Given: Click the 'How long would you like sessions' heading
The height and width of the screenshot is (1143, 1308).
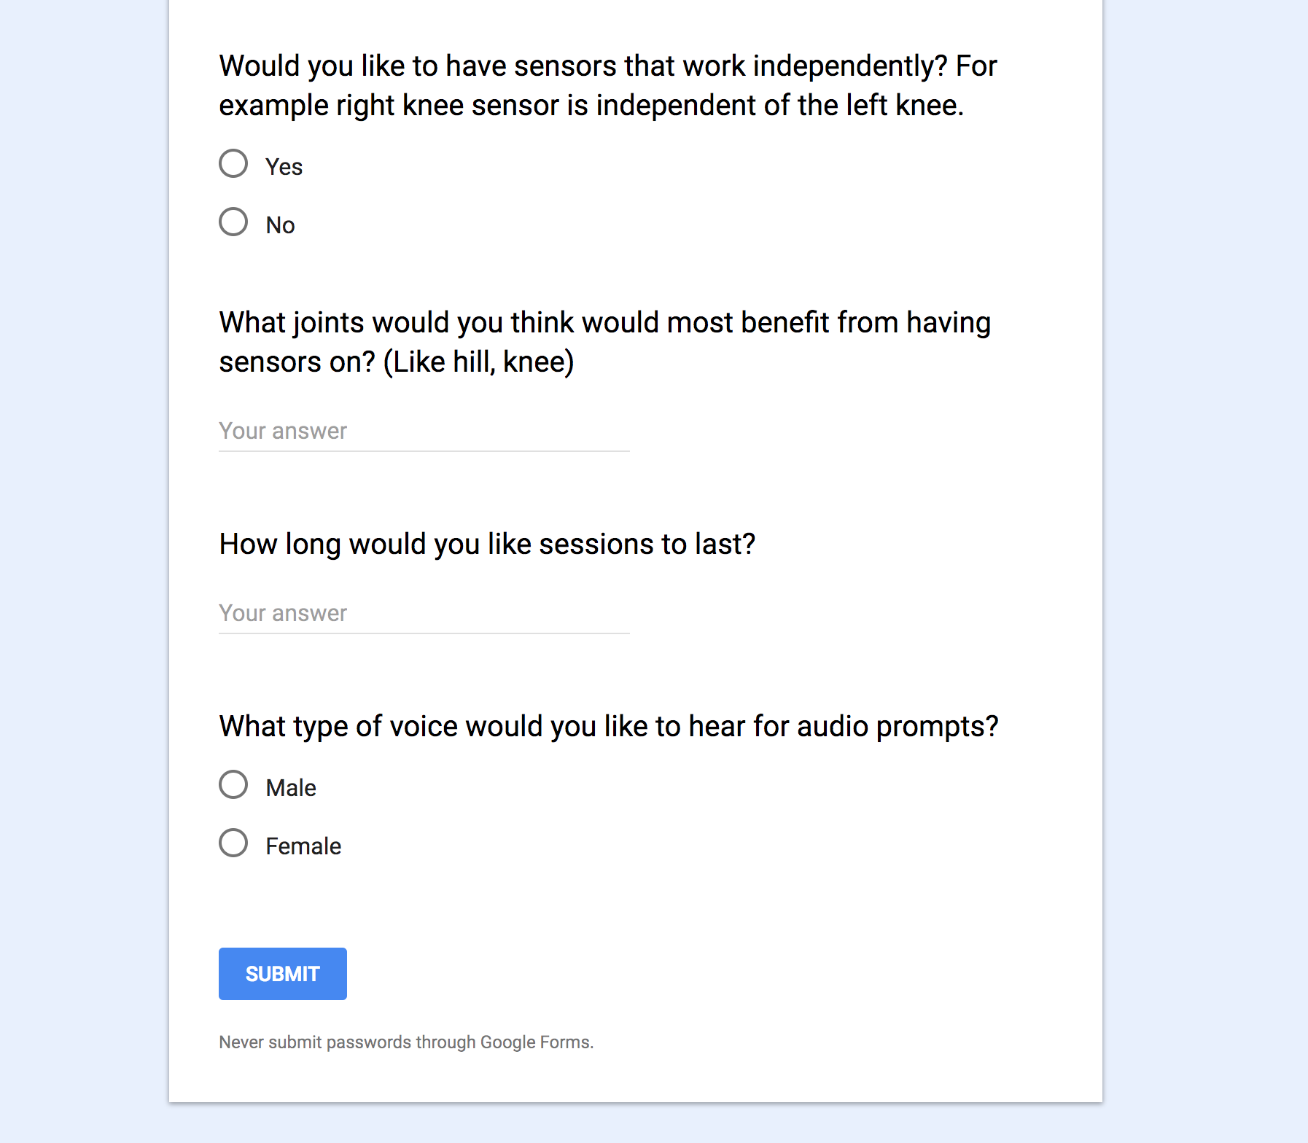Looking at the screenshot, I should point(487,544).
